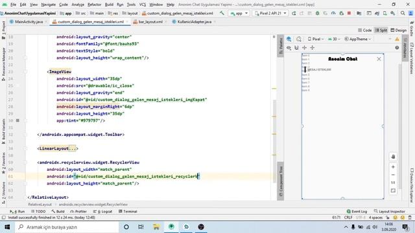Viewport: 415px width, 233px height.
Task: Click the taskbar search box
Action: point(66,227)
